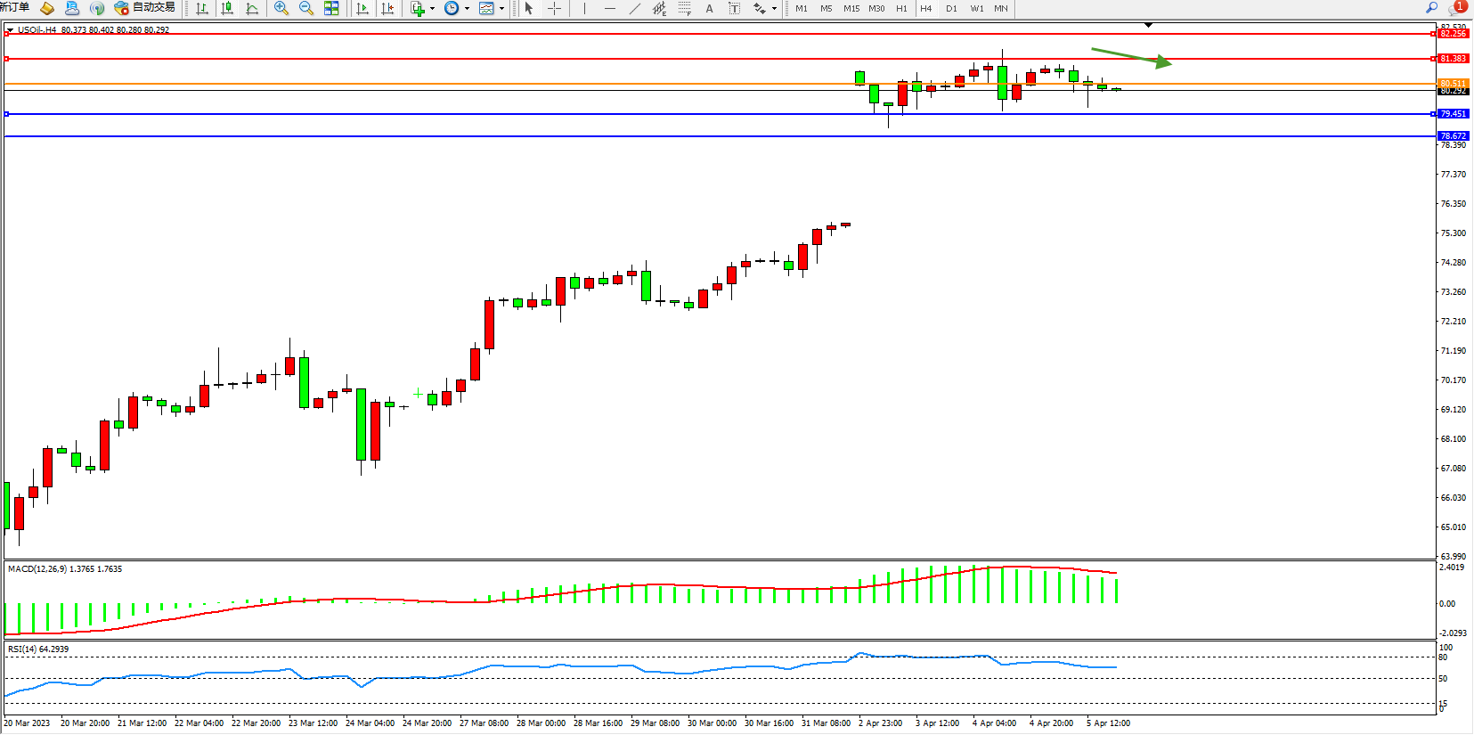Open the indicators list dropdown arrow
Viewport: 1474px width, 735px height.
[x=433, y=9]
